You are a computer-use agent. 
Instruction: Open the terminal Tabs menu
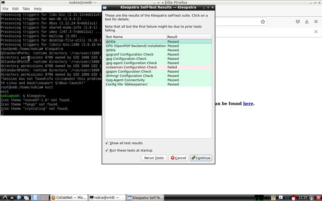[x=26, y=9]
